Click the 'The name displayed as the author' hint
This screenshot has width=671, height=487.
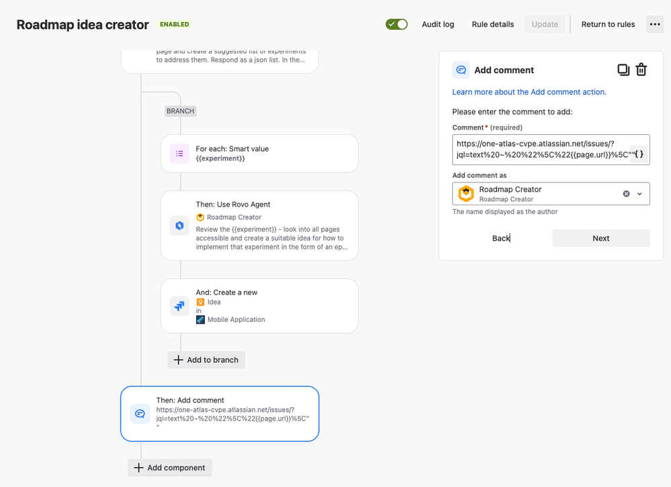click(x=505, y=211)
